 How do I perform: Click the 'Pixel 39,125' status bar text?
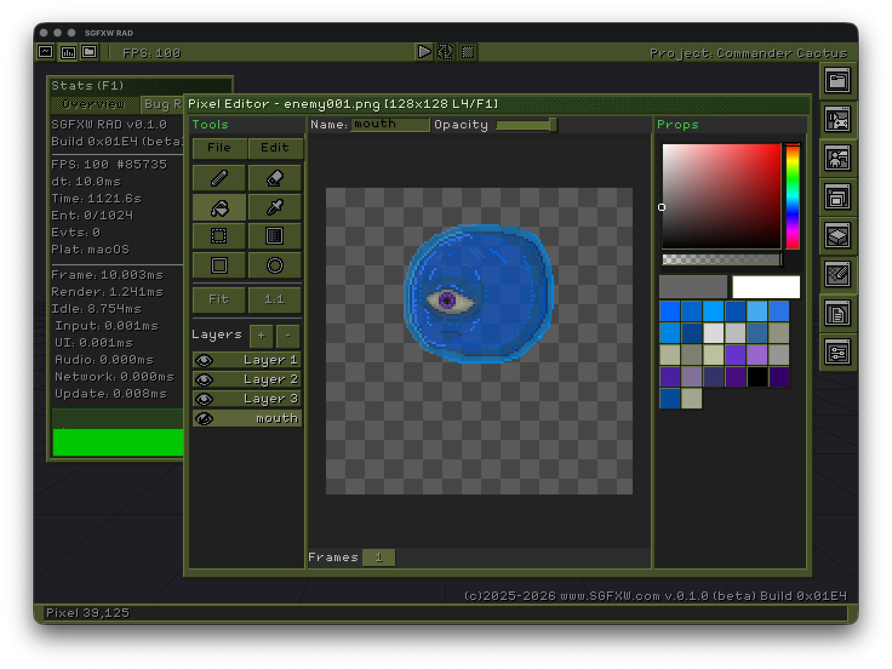pos(88,613)
